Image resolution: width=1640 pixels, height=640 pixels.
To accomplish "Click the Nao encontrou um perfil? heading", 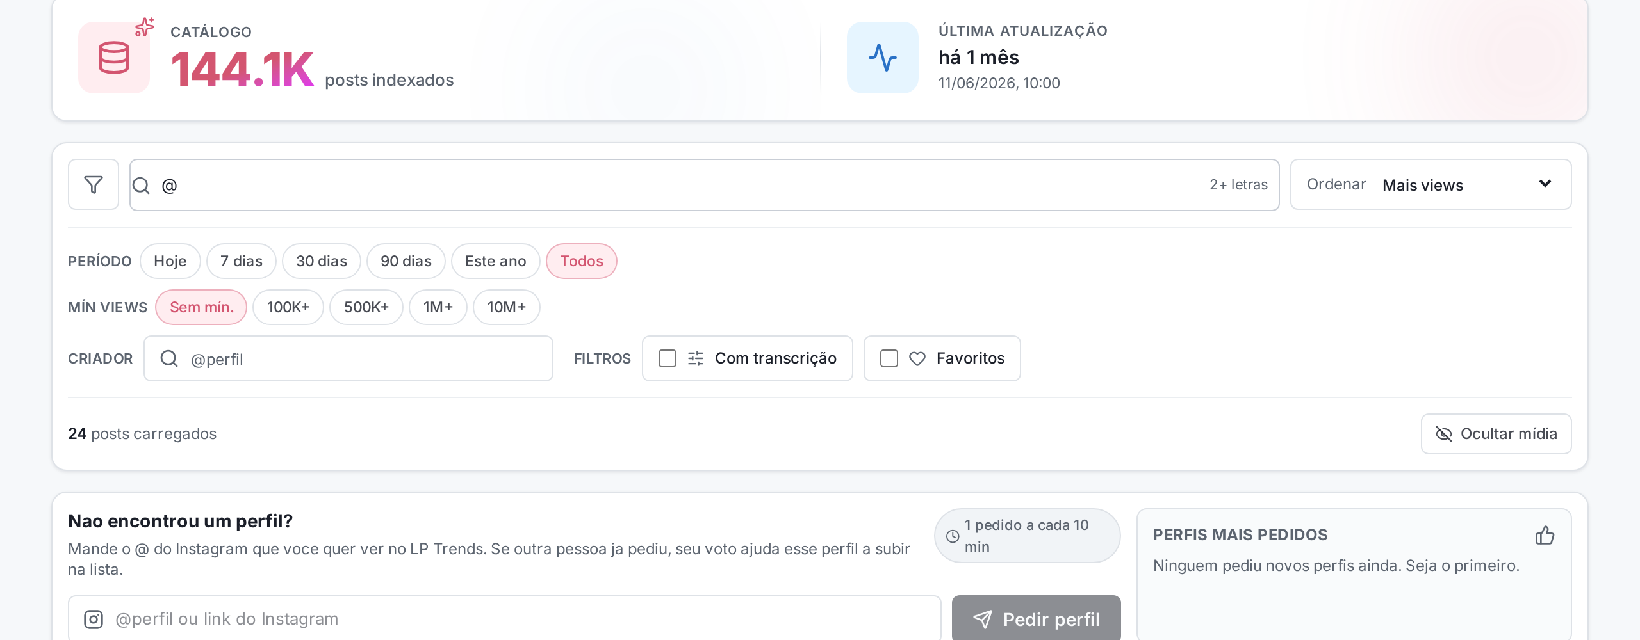I will (181, 521).
